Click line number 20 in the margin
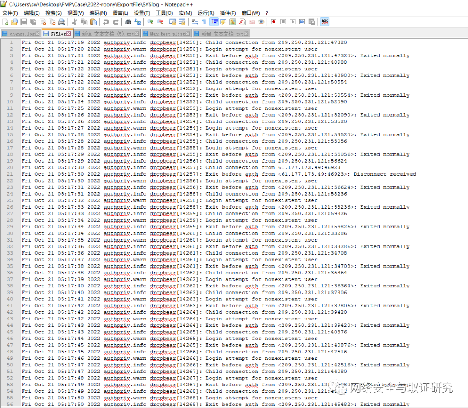Viewport: 468px width, 408px height. click(x=10, y=167)
